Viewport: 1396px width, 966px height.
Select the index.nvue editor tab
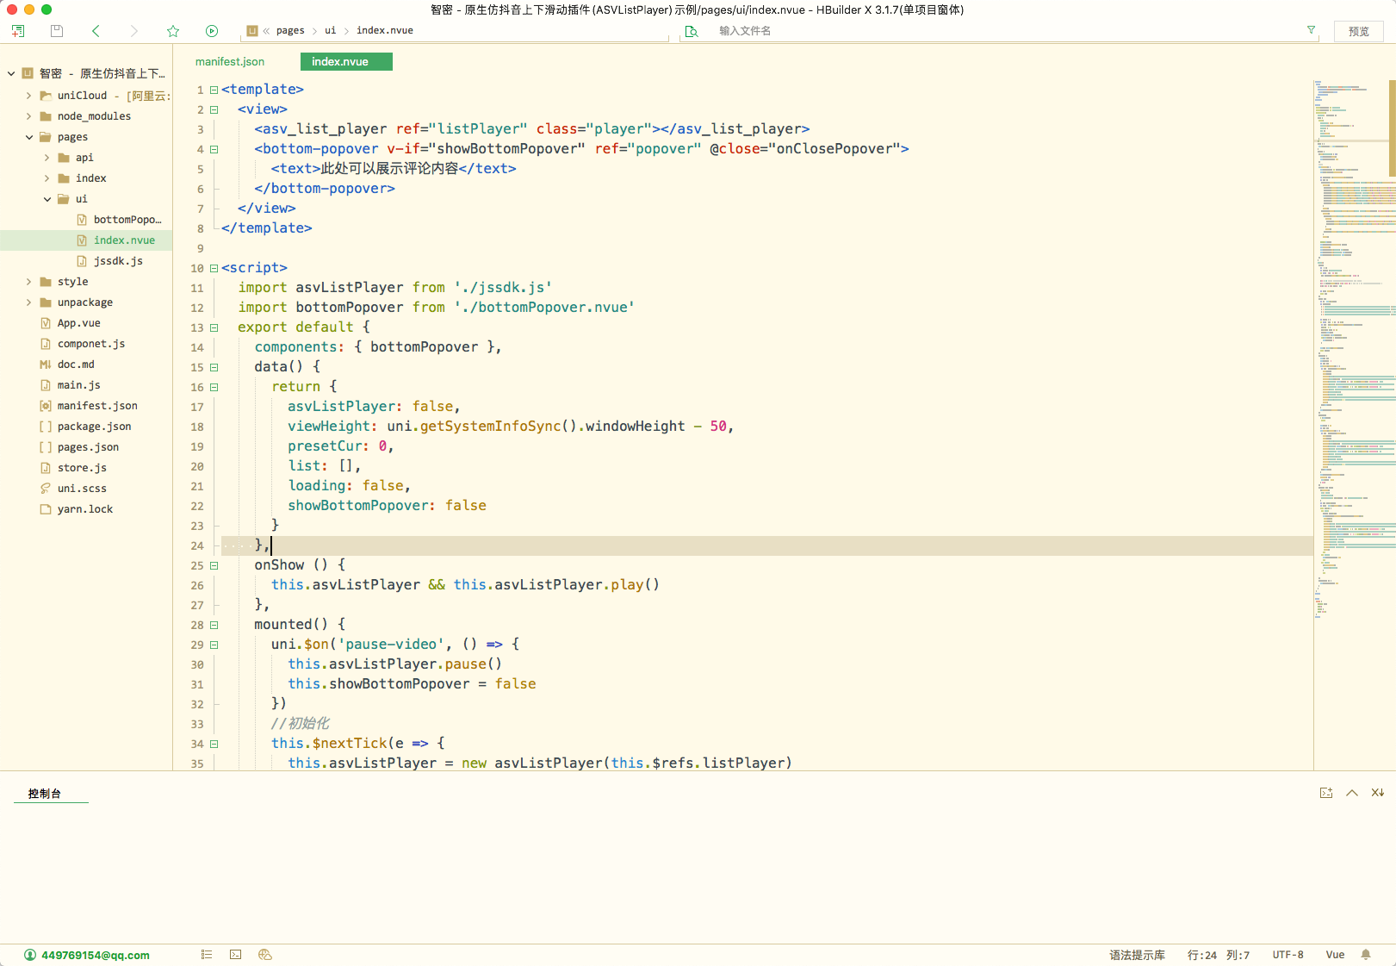point(346,62)
